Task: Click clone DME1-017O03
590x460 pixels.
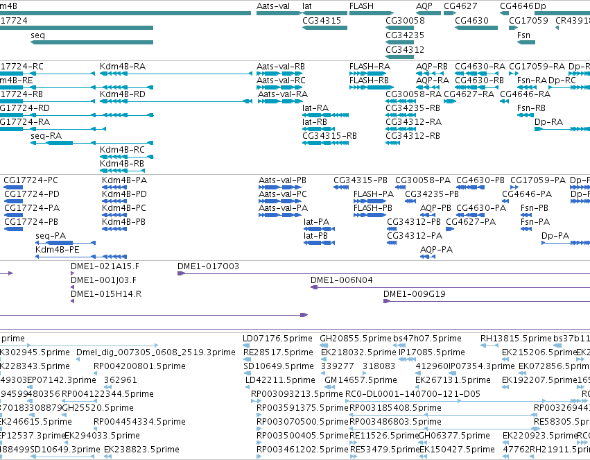Action: coord(208,266)
